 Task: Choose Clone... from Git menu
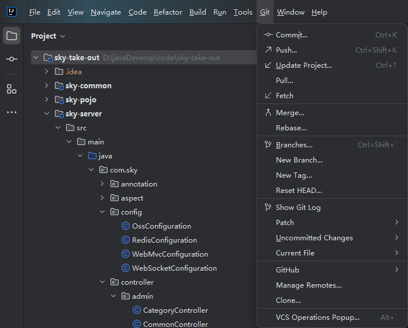[332, 300]
